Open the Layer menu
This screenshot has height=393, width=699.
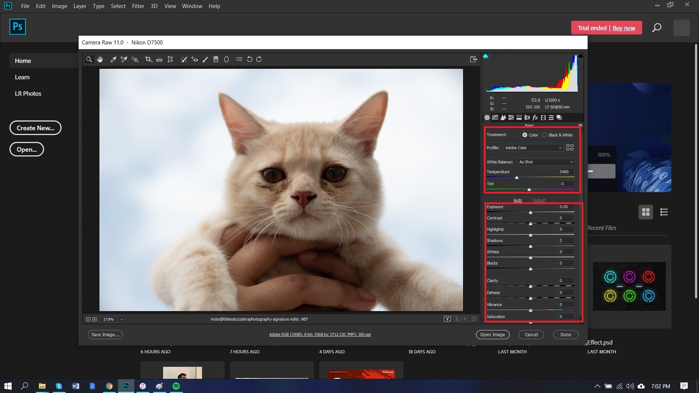pyautogui.click(x=80, y=6)
